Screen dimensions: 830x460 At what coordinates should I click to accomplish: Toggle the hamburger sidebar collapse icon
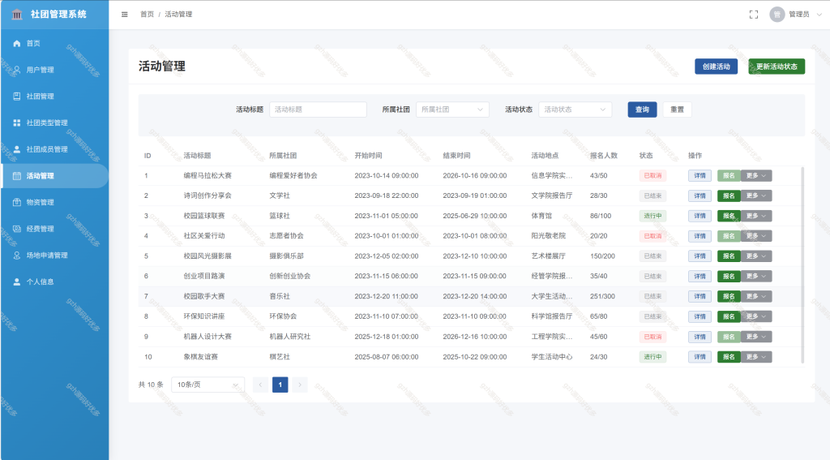coord(124,15)
